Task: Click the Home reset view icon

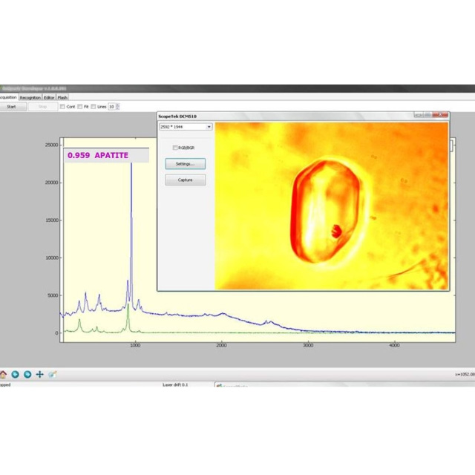Action: 3,375
